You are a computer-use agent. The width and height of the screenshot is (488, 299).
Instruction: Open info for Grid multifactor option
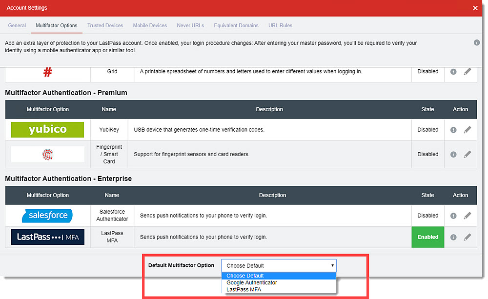(x=453, y=72)
